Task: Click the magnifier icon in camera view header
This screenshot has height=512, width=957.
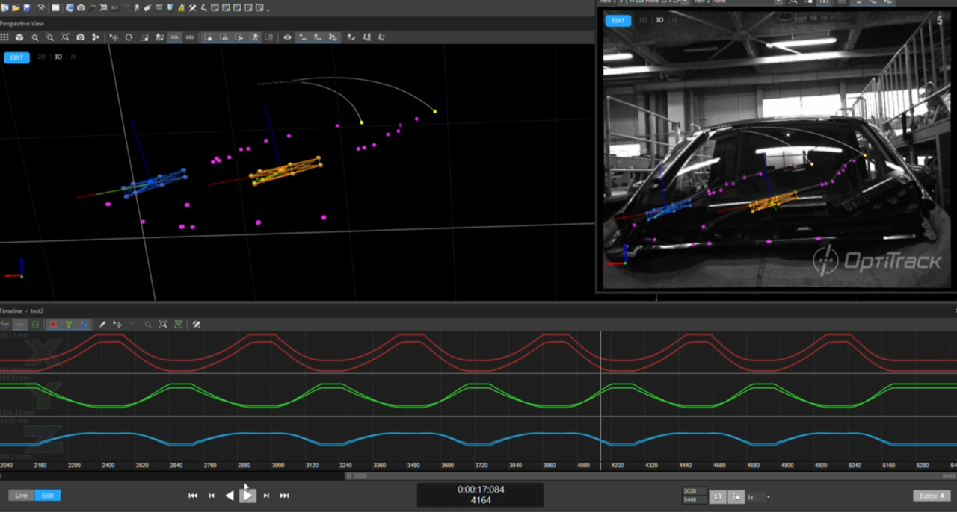Action: click(x=793, y=2)
